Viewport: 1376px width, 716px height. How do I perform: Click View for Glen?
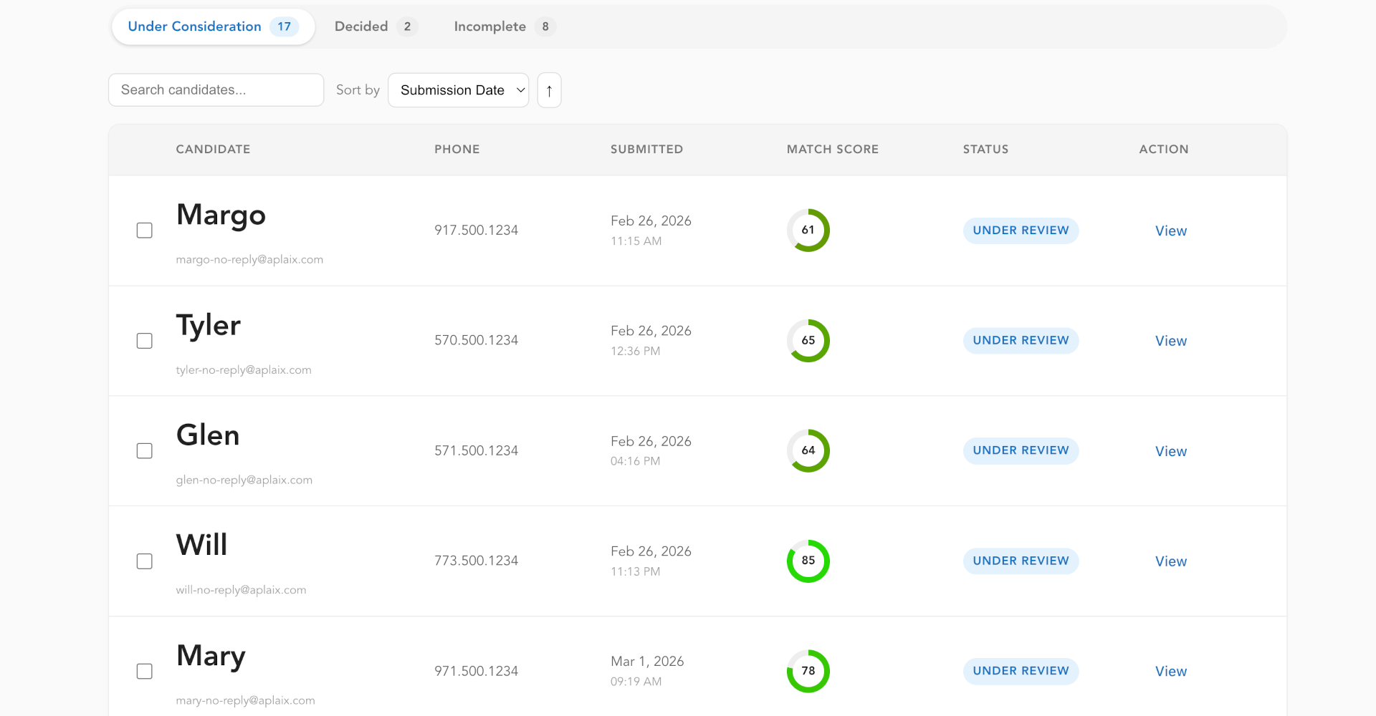[1171, 451]
